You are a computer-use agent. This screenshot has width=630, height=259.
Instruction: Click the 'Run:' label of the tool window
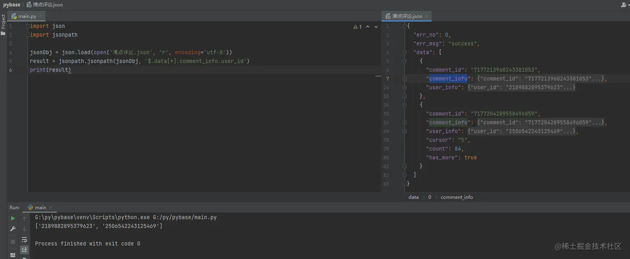click(x=15, y=207)
